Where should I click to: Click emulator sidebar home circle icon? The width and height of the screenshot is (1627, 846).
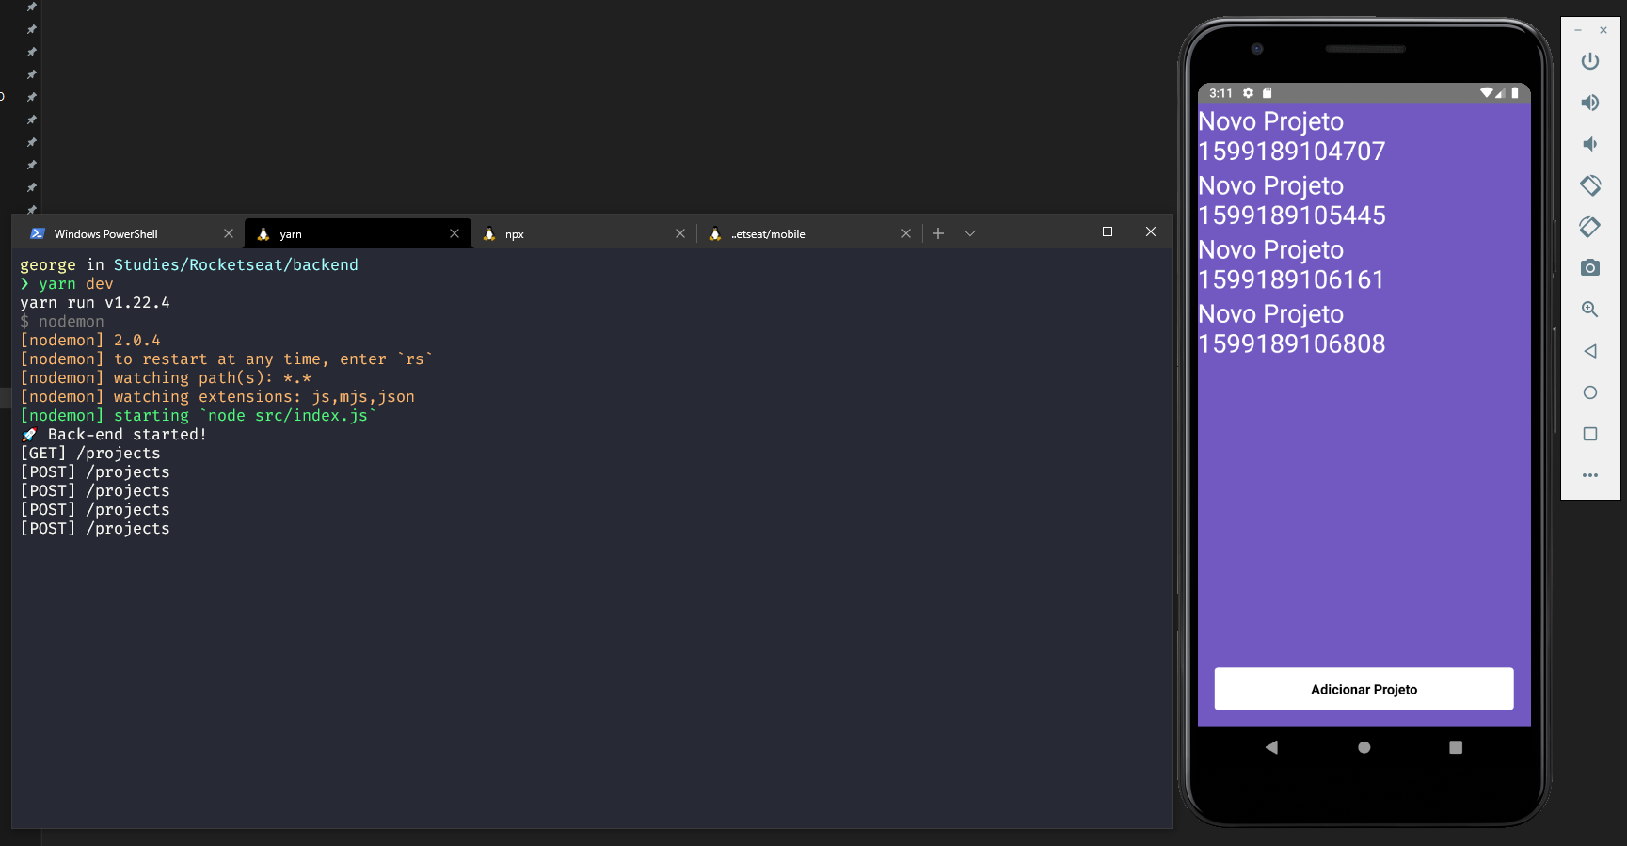coord(1589,392)
